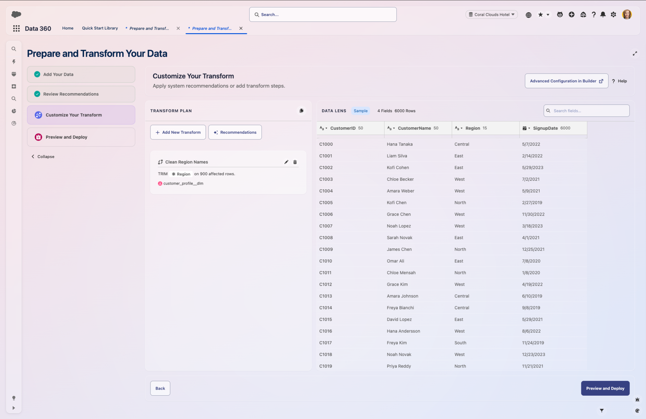Open the Recommendations button

[235, 132]
